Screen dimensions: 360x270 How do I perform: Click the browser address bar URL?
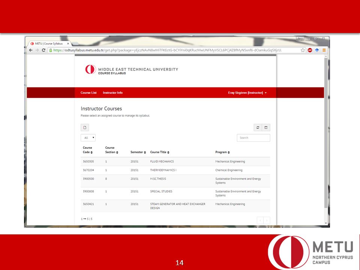click(168, 50)
